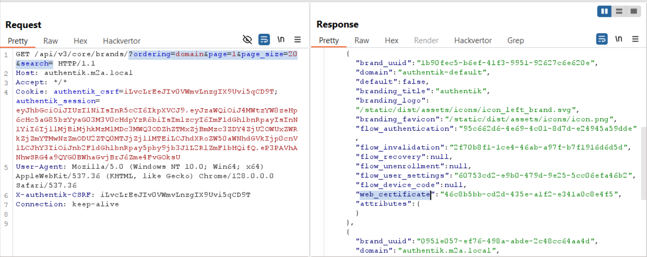The image size is (647, 257).
Task: Switch Request to the Raw tab
Action: tap(50, 41)
